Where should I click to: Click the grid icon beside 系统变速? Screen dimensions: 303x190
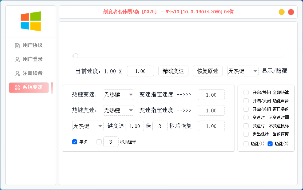pyautogui.click(x=17, y=87)
